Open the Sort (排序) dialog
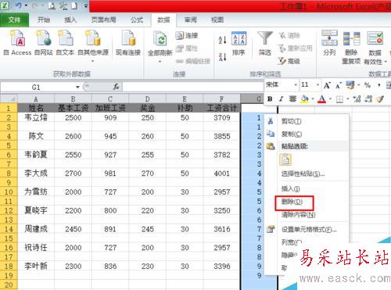The image size is (391, 290). click(x=239, y=43)
